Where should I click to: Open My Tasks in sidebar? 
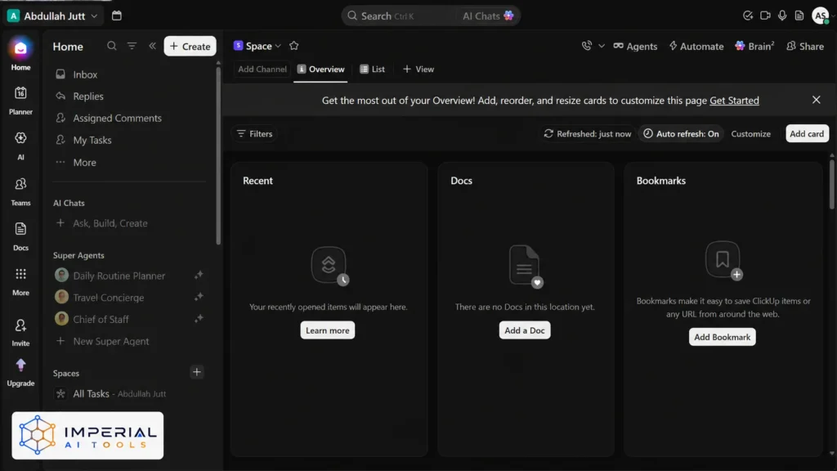tap(92, 140)
